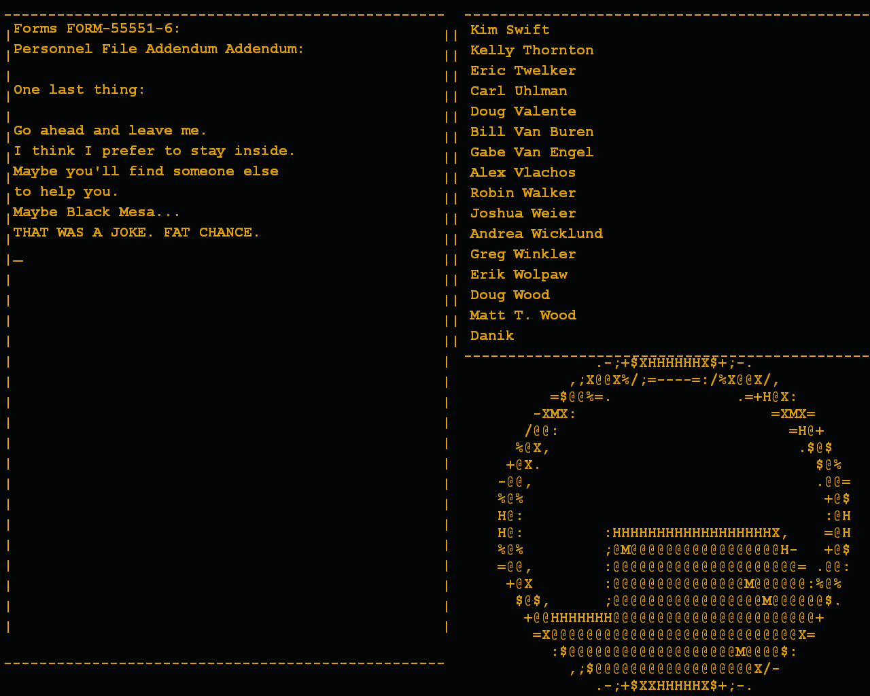
Task: Click the 'One last thing:' text
Action: pyautogui.click(x=79, y=90)
